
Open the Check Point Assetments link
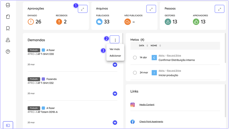pos(151,122)
